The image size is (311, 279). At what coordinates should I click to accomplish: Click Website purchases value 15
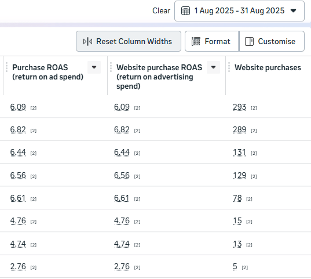237,221
